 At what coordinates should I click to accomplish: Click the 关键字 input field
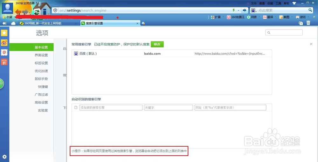coord(168,108)
